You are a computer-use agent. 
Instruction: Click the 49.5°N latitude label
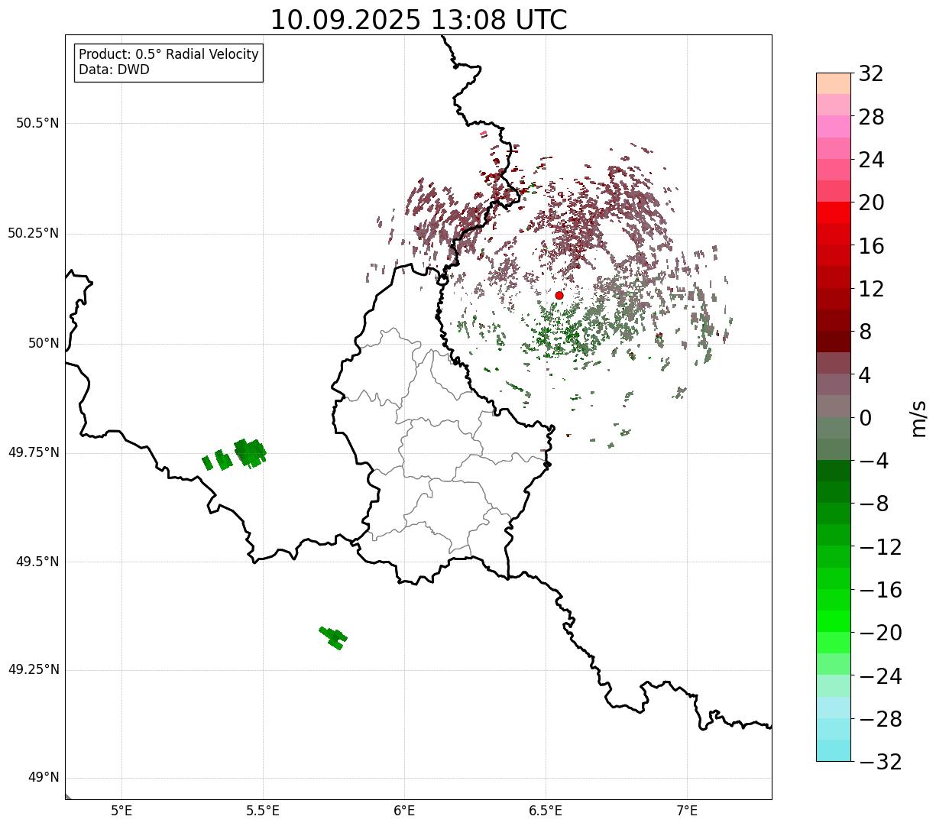tap(37, 562)
